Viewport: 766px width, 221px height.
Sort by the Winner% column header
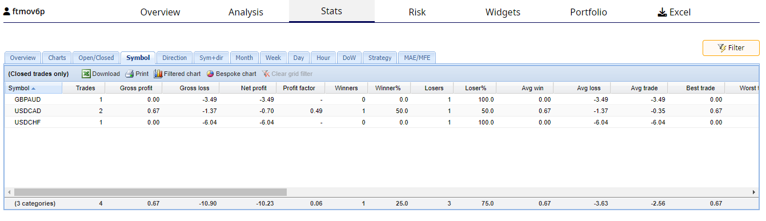click(x=389, y=88)
